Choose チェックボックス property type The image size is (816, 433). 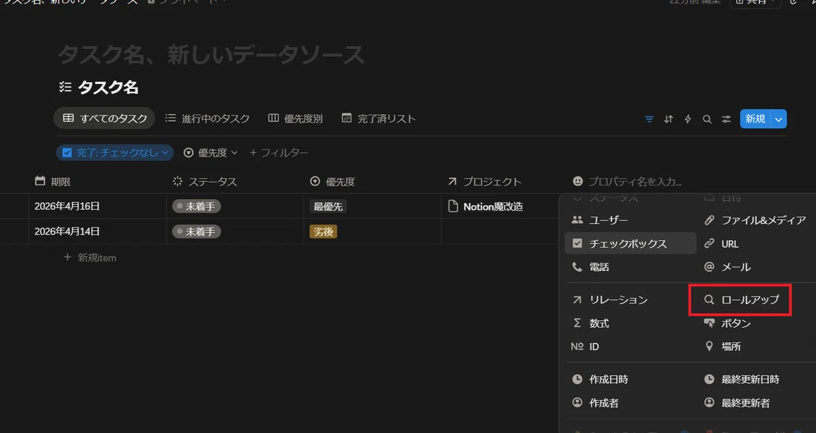pyautogui.click(x=630, y=243)
